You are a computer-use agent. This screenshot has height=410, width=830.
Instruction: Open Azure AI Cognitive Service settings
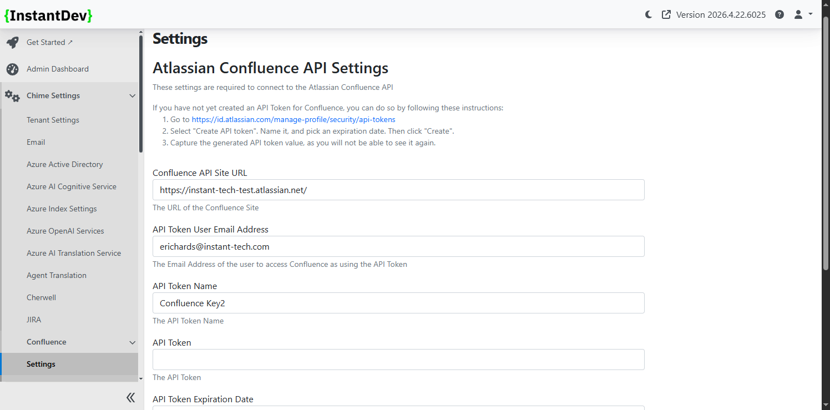point(72,186)
